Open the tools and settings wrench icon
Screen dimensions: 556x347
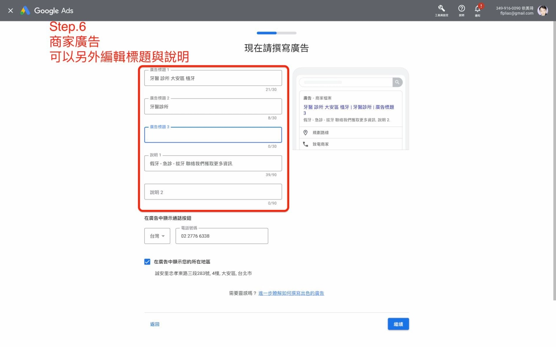pos(441,8)
